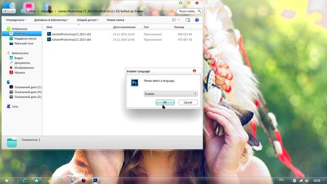Sort by Размер column header

(179, 27)
